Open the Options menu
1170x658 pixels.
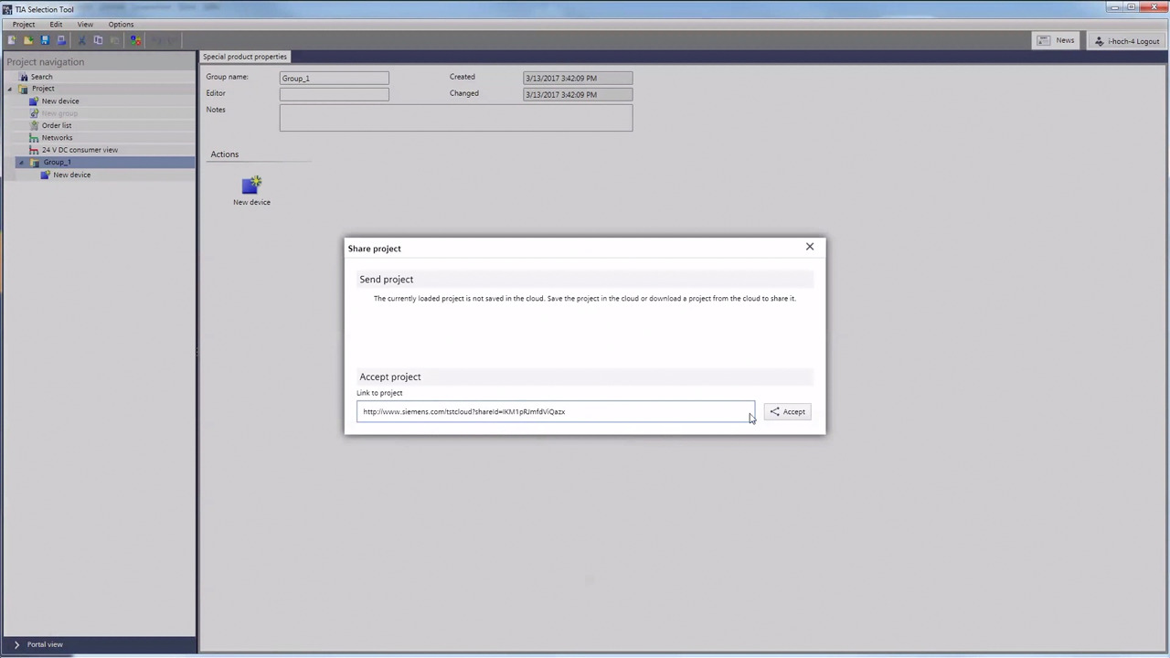coord(121,25)
